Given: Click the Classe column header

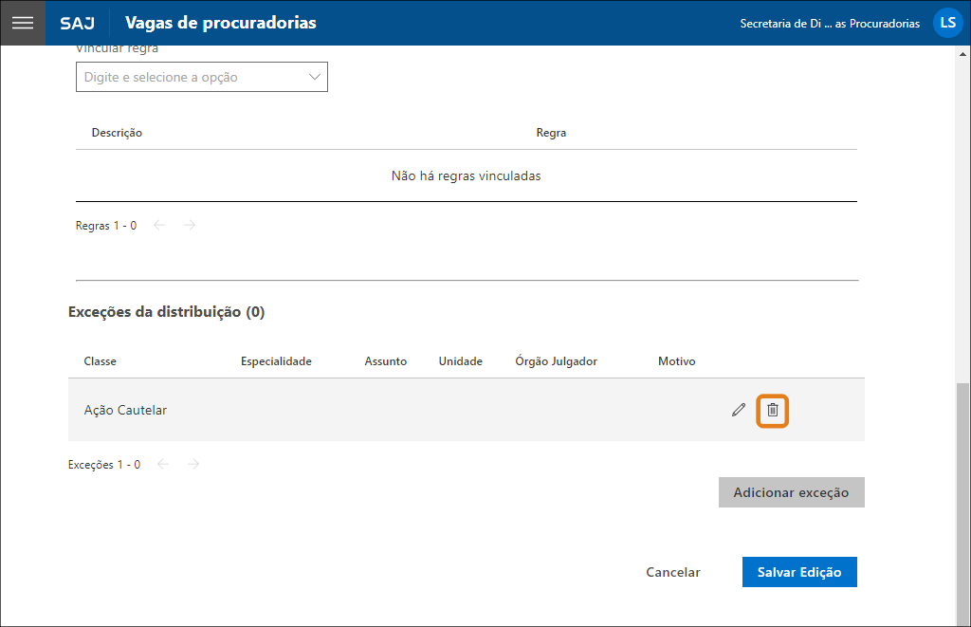Looking at the screenshot, I should coord(100,360).
